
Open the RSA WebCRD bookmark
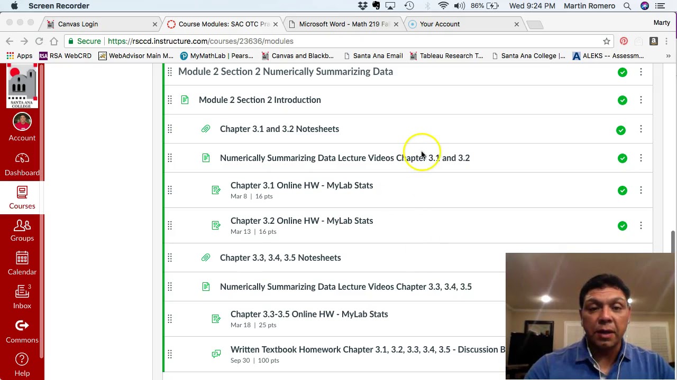coord(65,55)
